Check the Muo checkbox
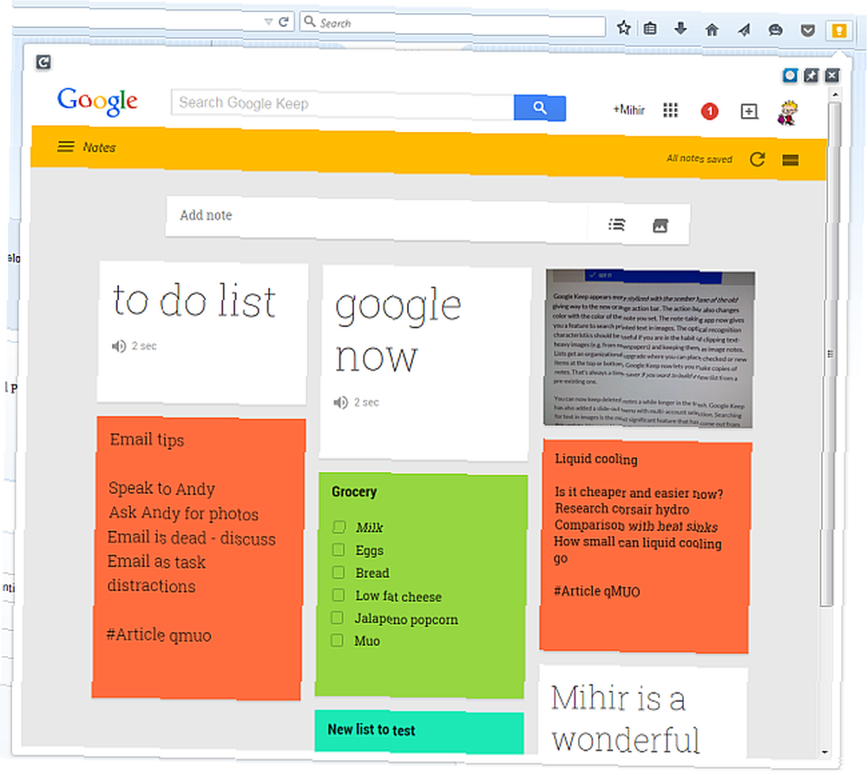868x775 pixels. [337, 640]
